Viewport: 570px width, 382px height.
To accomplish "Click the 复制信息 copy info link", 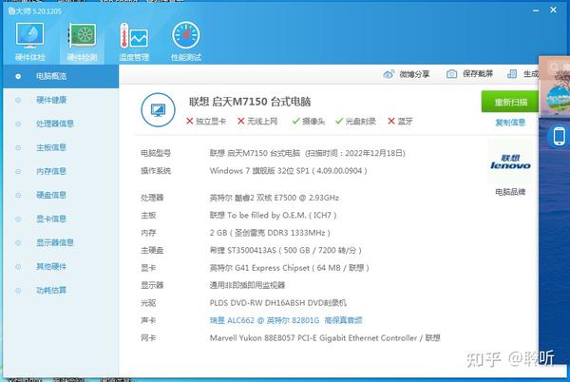I will click(x=510, y=123).
